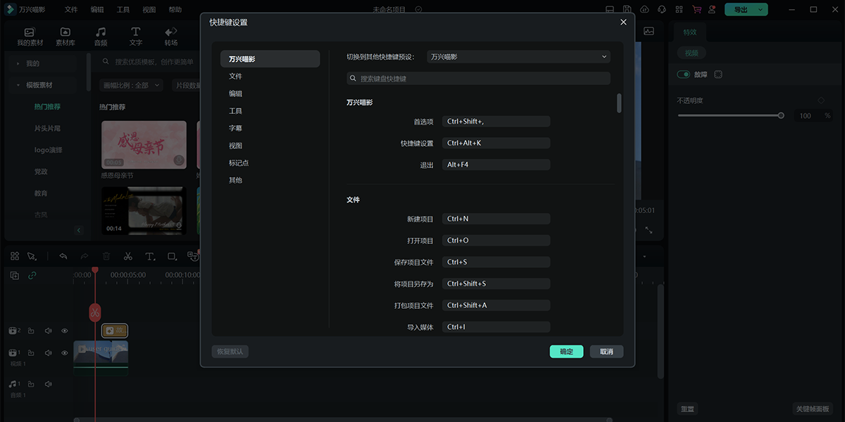The image size is (845, 422).
Task: Expand the 我的 tree item
Action: point(18,63)
